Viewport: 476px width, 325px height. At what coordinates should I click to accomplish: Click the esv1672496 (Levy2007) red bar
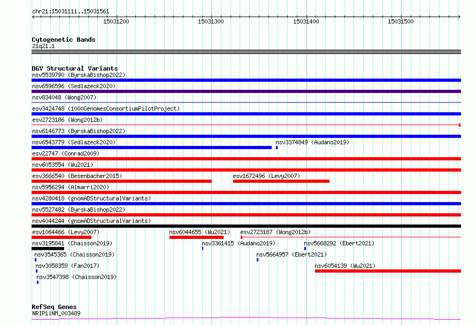coord(281,181)
